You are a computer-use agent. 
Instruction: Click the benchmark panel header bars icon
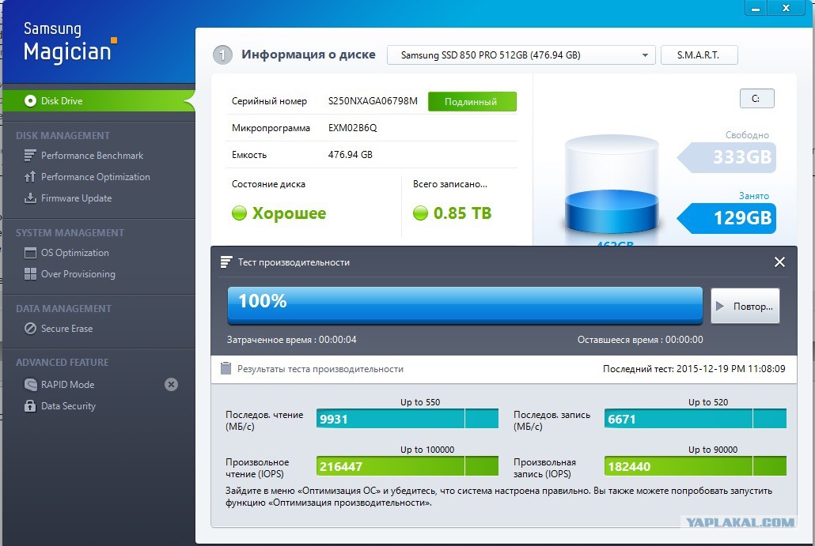click(226, 262)
